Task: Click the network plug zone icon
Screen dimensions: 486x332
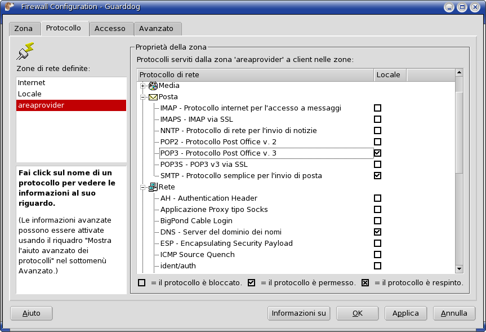Action: click(25, 51)
